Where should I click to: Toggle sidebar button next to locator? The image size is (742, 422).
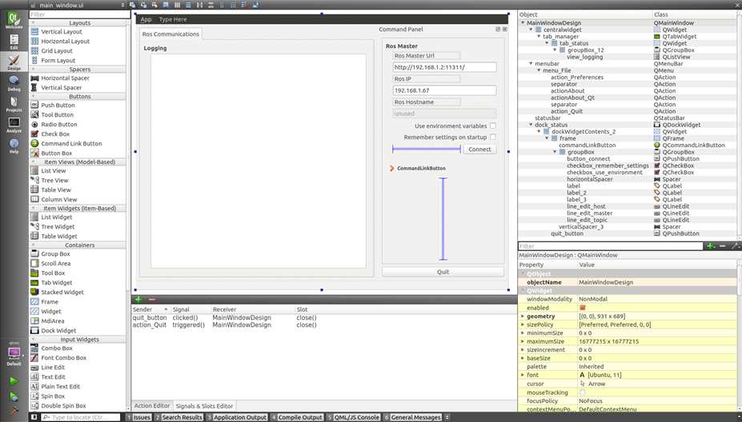34,417
